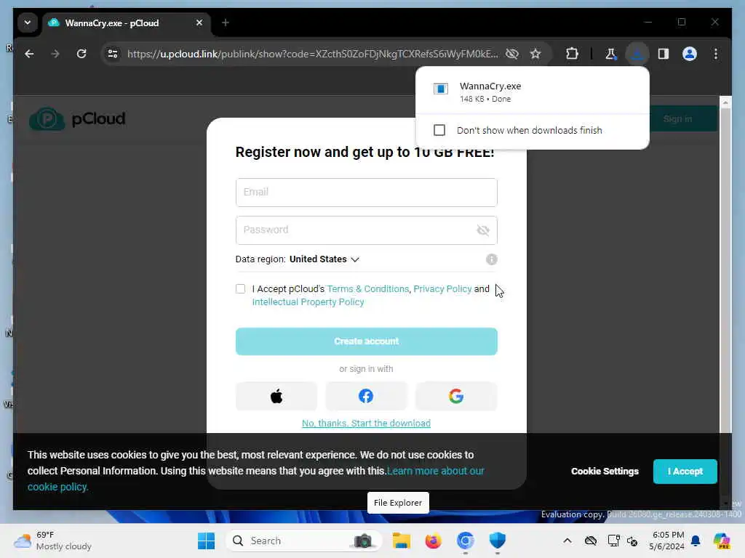
Task: Sign in with Google
Action: (x=456, y=396)
